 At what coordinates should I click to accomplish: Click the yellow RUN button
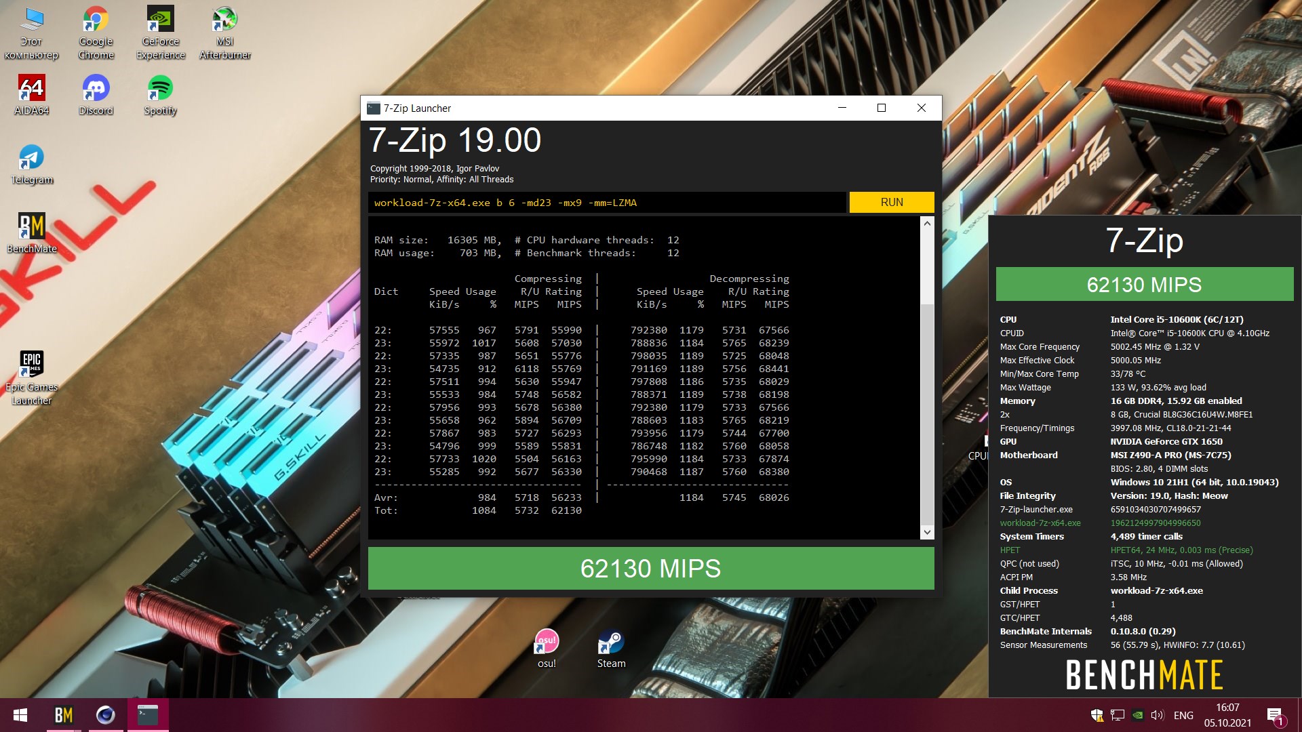(892, 202)
